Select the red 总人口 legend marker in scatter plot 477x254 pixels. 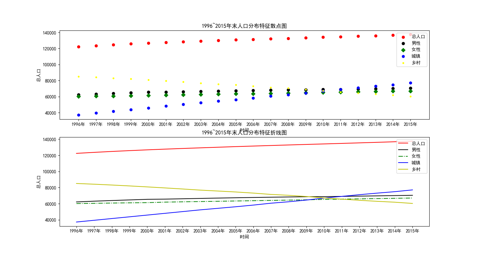pyautogui.click(x=403, y=37)
